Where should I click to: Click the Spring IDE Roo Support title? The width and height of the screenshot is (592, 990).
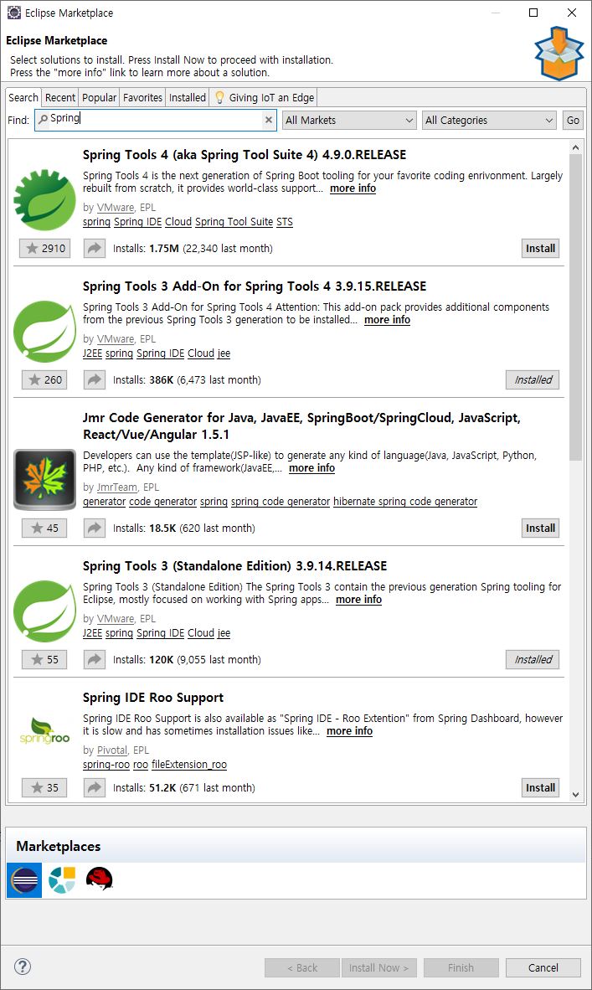(x=153, y=698)
